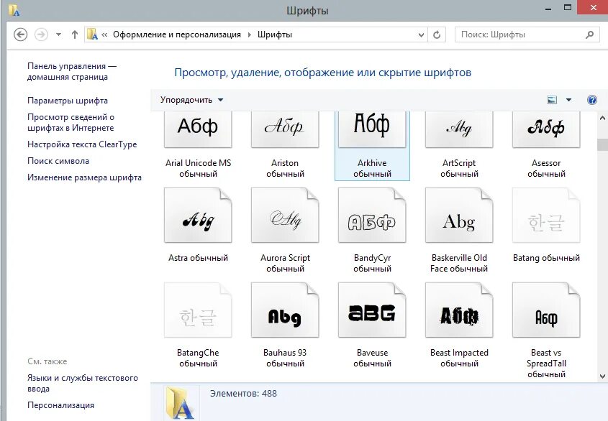Expand the address bar history dropdown
The height and width of the screenshot is (421, 608).
pos(421,35)
